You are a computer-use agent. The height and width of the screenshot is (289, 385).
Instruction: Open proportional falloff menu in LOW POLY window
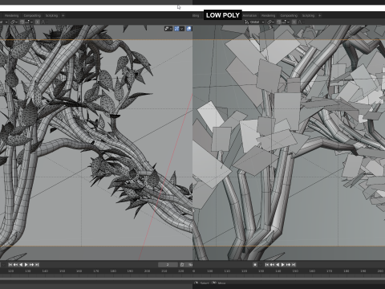click(300, 22)
